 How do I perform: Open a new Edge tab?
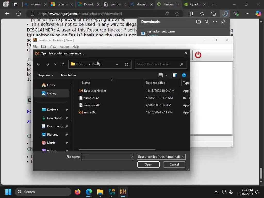(x=214, y=4)
